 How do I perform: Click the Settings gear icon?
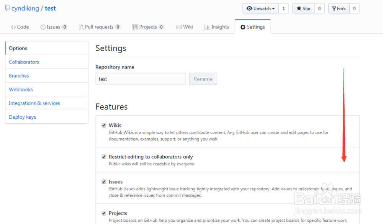[243, 27]
